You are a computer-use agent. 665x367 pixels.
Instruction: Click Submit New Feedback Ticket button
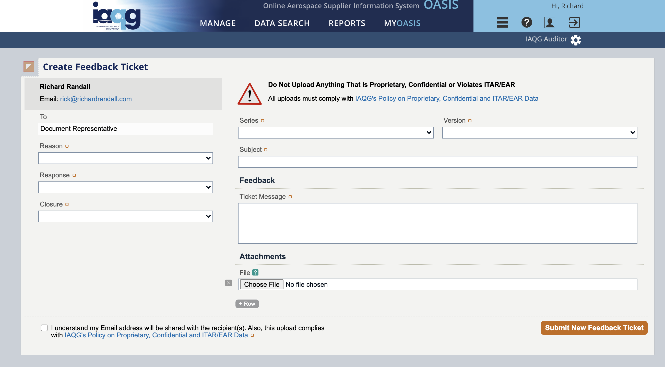pyautogui.click(x=594, y=328)
